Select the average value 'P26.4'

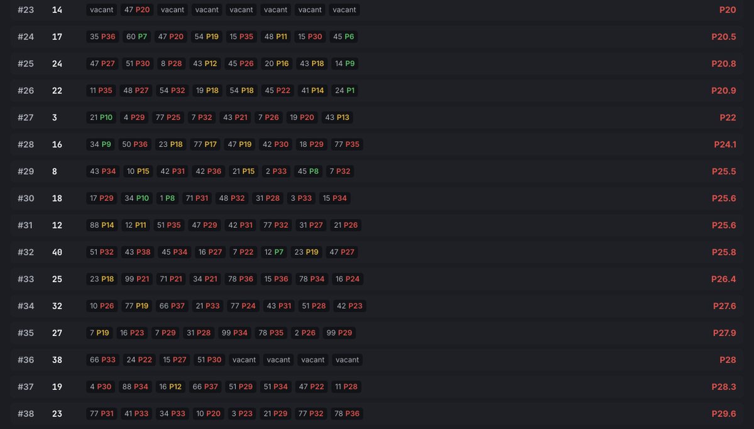724,279
